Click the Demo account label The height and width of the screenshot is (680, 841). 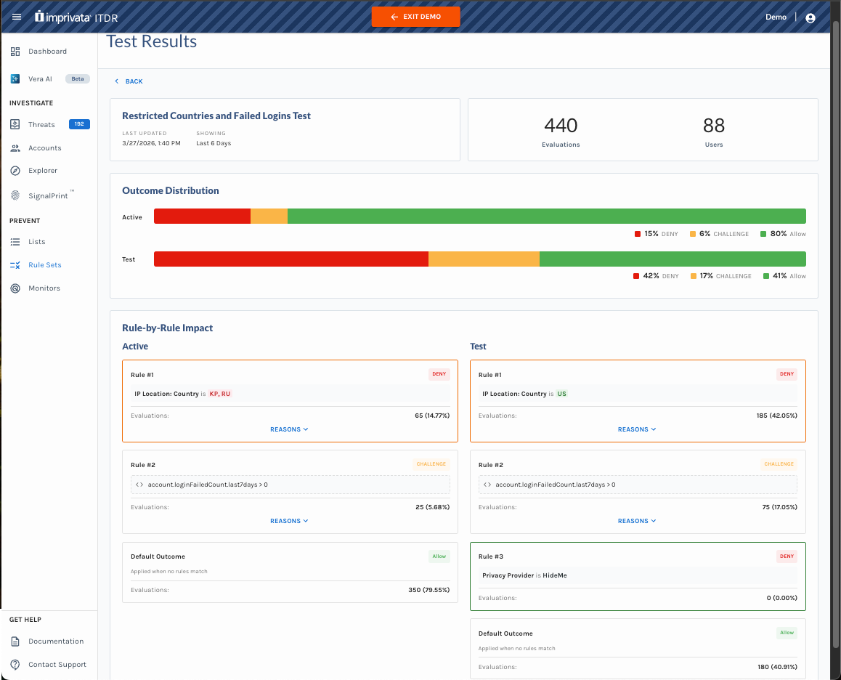(776, 17)
